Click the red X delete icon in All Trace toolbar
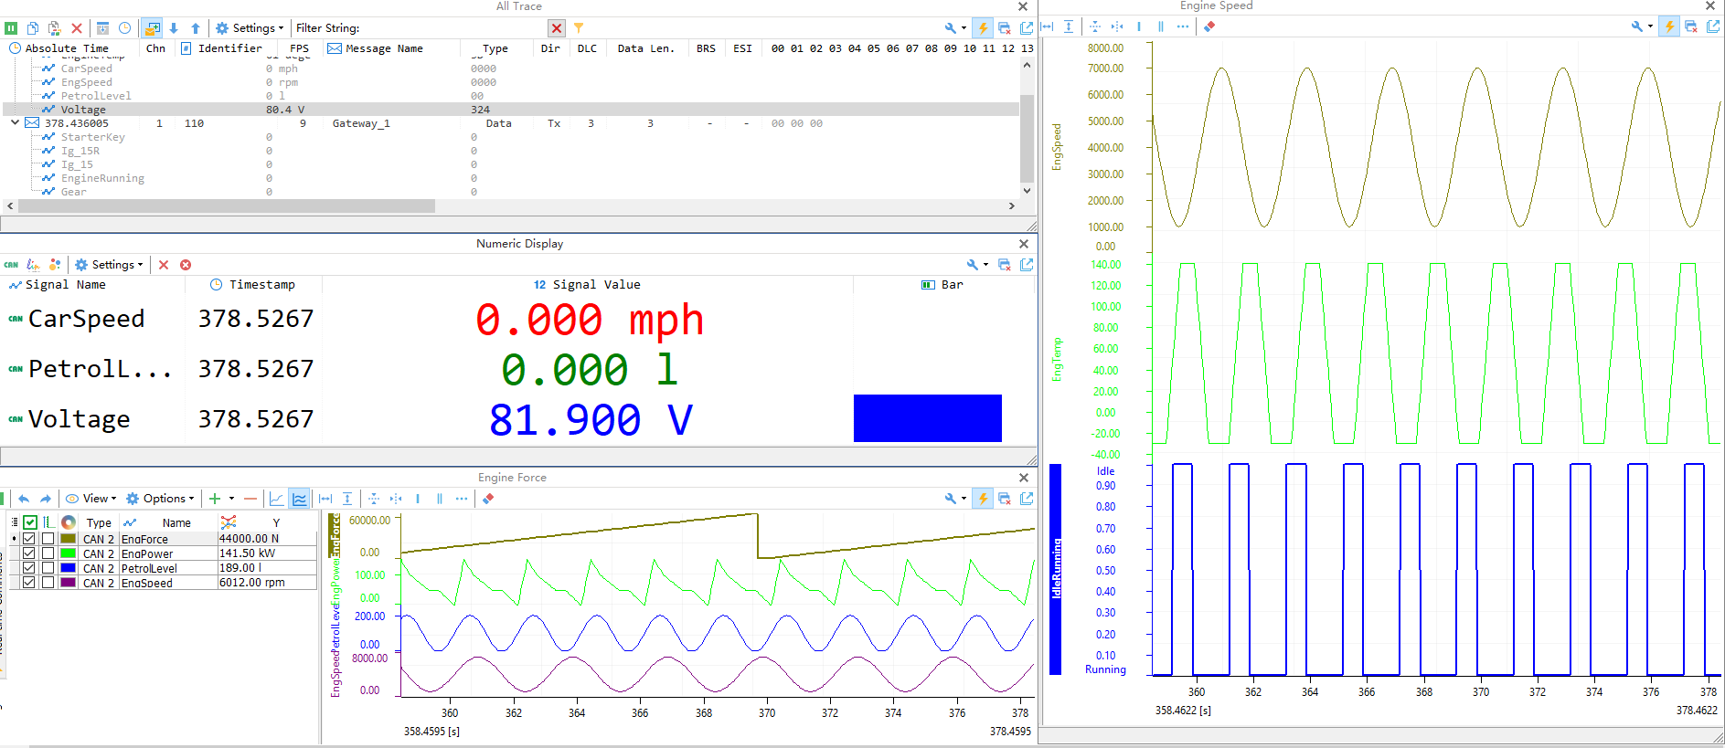Screen dimensions: 1725x748 [77, 28]
